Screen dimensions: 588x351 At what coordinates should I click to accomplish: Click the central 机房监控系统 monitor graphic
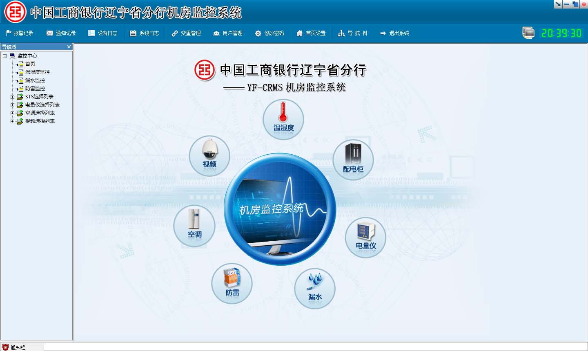pyautogui.click(x=280, y=209)
